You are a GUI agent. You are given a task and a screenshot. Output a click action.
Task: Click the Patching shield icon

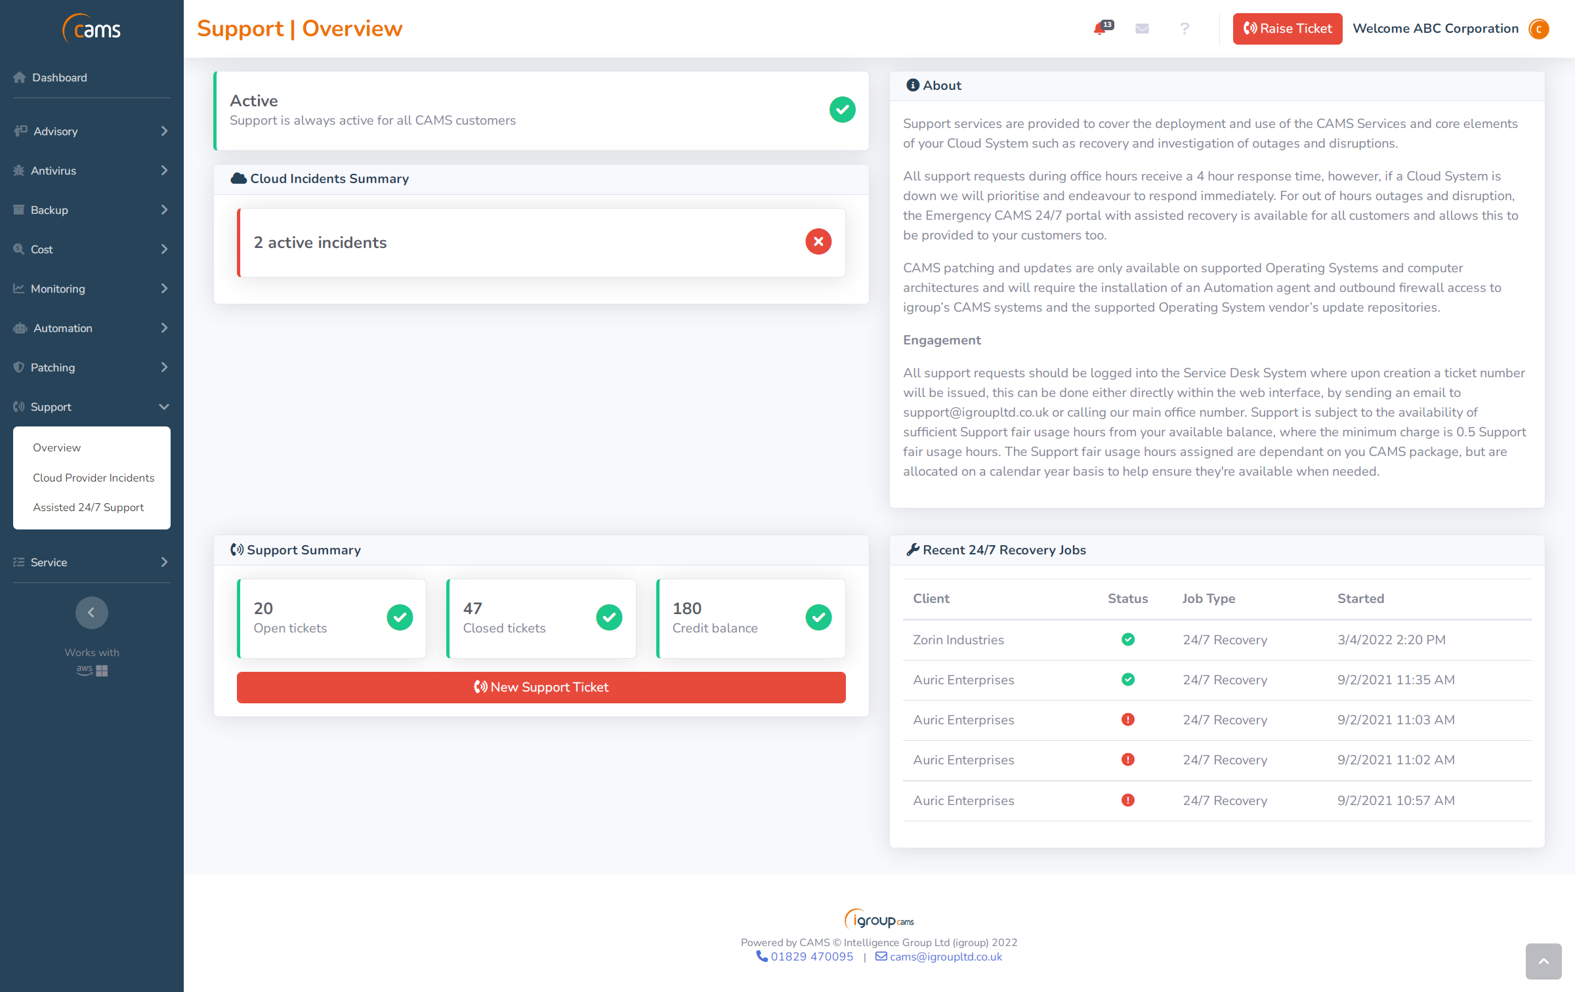[x=20, y=367]
